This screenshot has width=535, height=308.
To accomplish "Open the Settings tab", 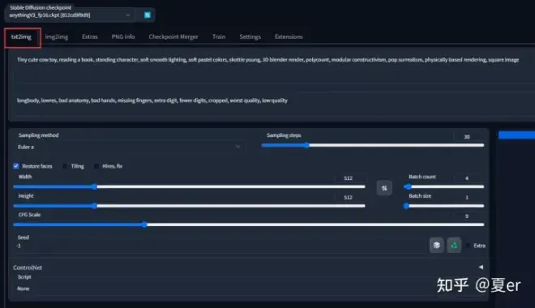I will coord(250,36).
